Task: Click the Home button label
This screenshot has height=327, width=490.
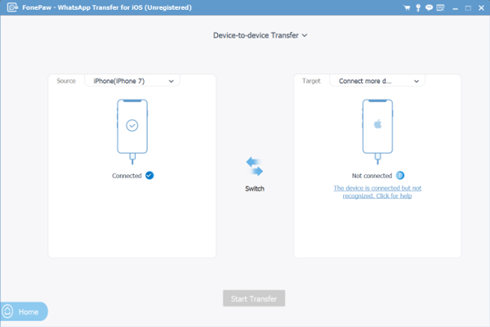Action: click(29, 312)
